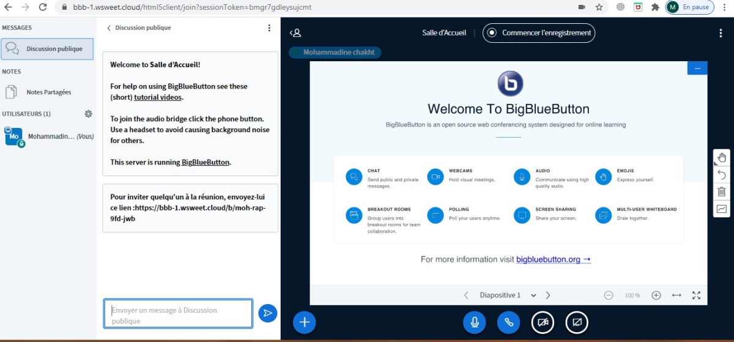Click the invite link text in chat
This screenshot has width=734, height=342.
coord(188,214)
